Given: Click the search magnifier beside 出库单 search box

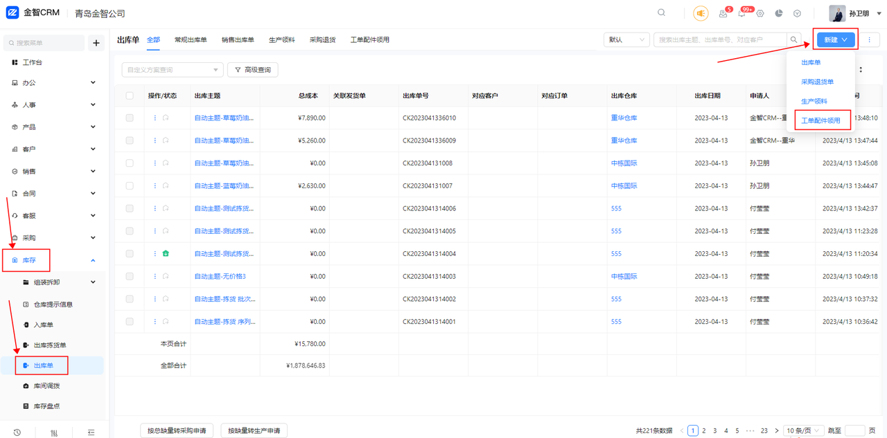Looking at the screenshot, I should pyautogui.click(x=794, y=40).
